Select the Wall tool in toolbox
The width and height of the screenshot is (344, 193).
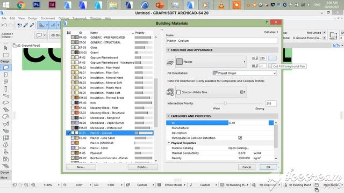6,68
